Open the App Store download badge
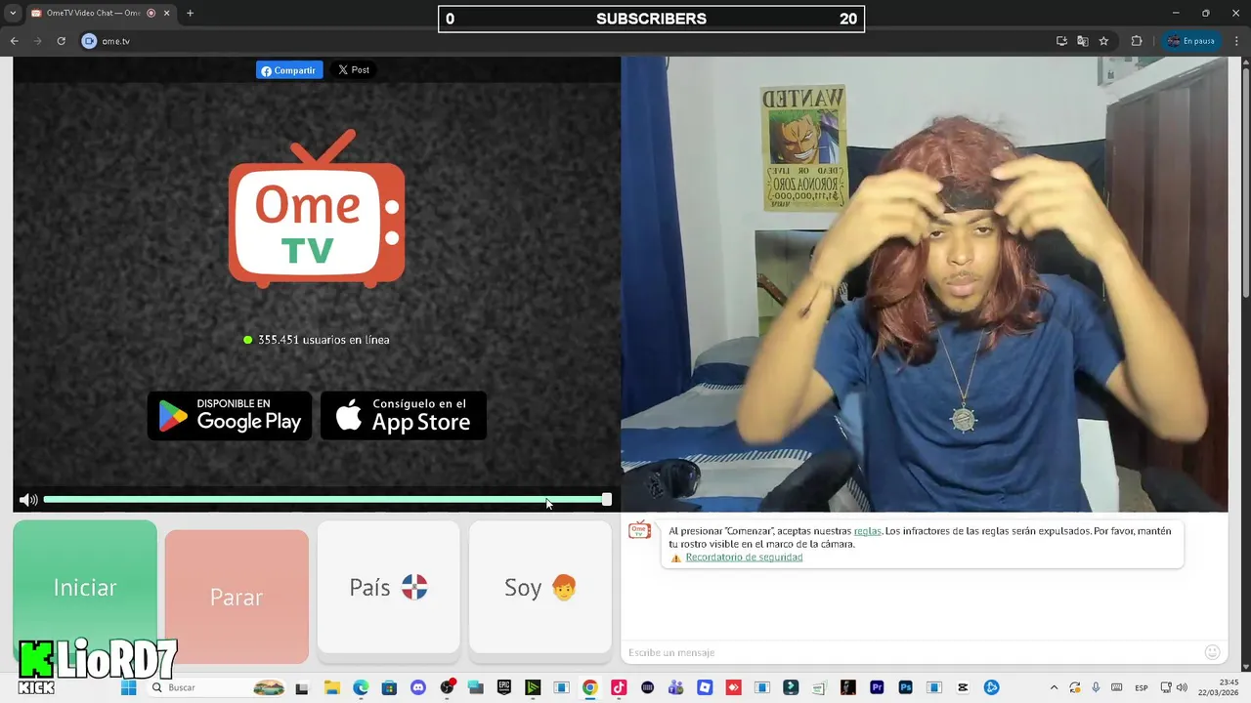The image size is (1251, 703). (x=404, y=416)
